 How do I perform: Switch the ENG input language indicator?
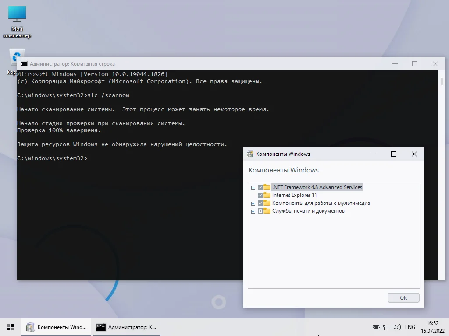410,327
